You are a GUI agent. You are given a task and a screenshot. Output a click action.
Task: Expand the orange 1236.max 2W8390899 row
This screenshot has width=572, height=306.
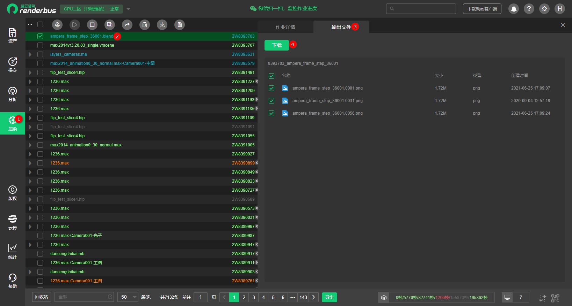30,163
